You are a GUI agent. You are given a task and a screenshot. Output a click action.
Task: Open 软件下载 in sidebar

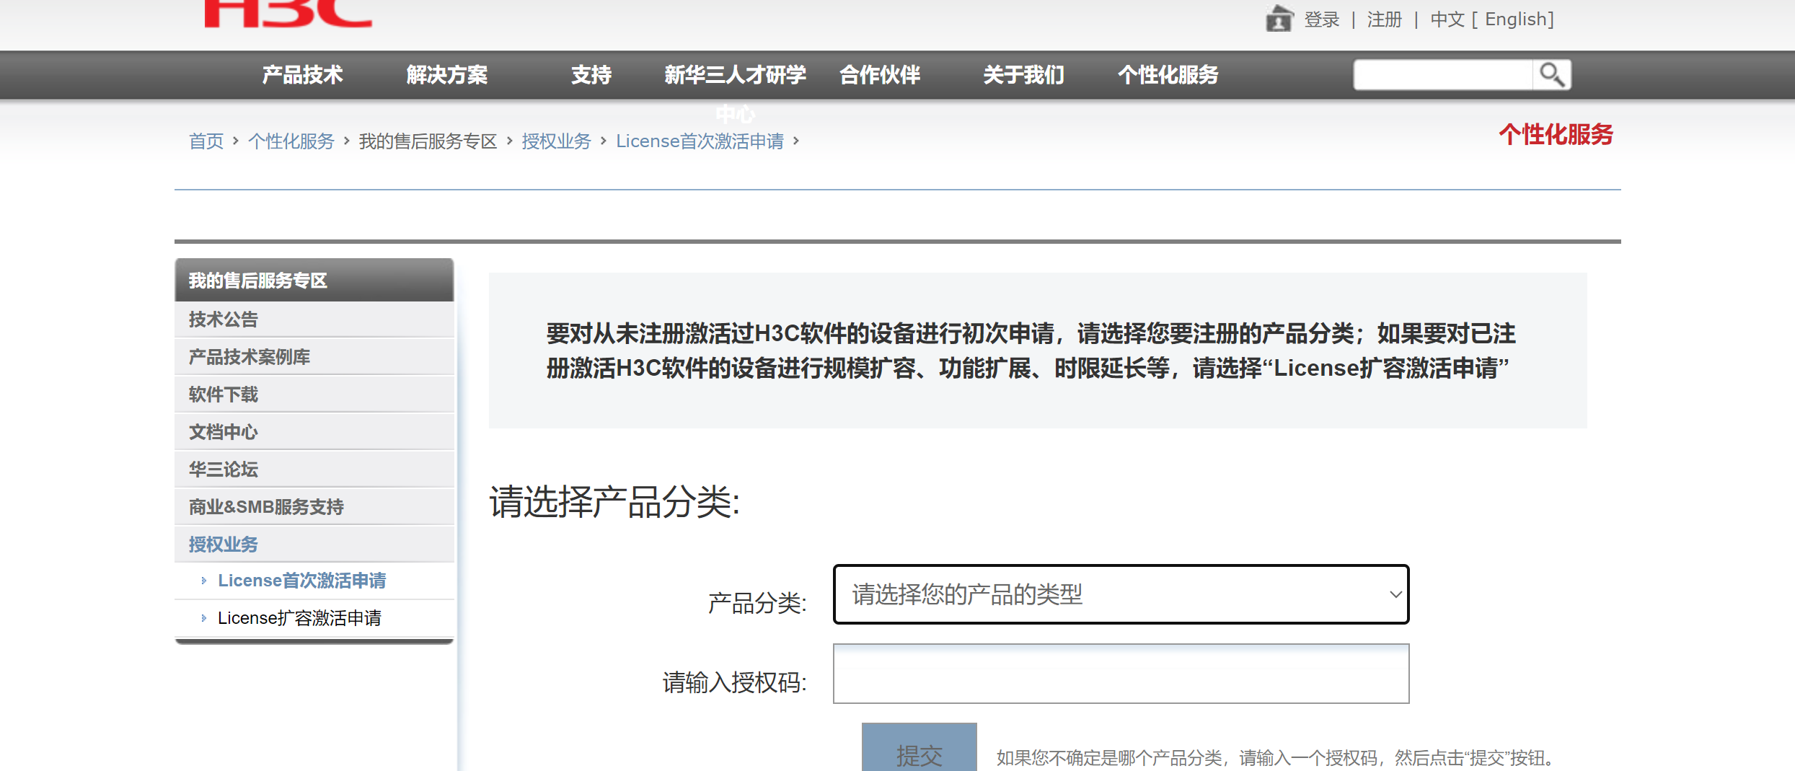click(x=314, y=395)
